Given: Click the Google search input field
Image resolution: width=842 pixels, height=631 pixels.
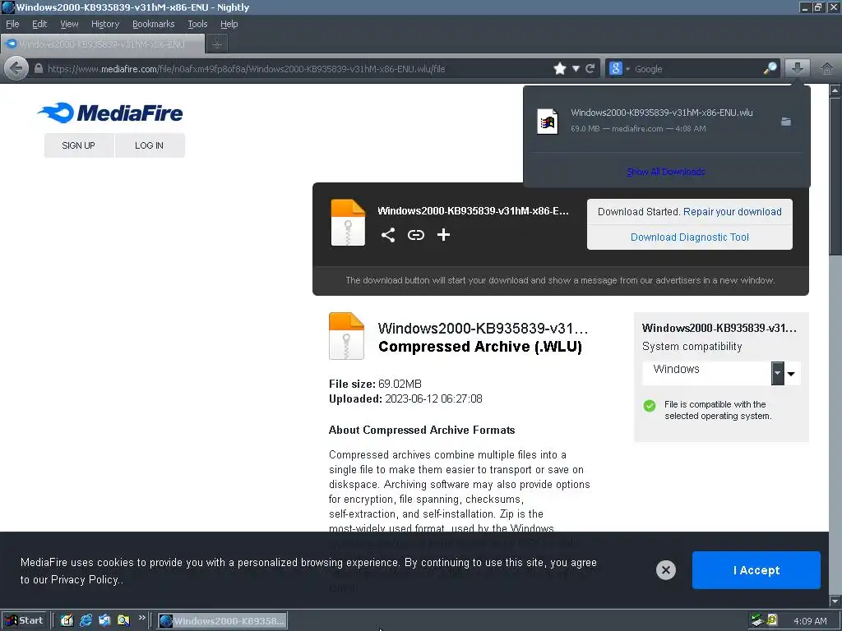Looking at the screenshot, I should (697, 69).
